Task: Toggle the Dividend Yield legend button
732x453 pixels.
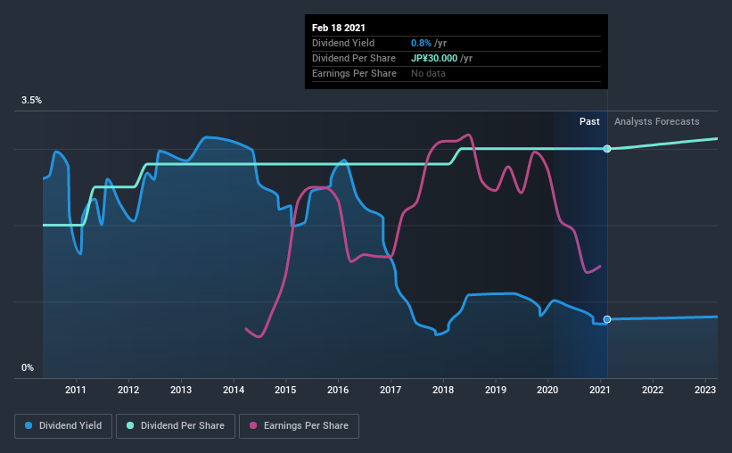Action: 63,426
